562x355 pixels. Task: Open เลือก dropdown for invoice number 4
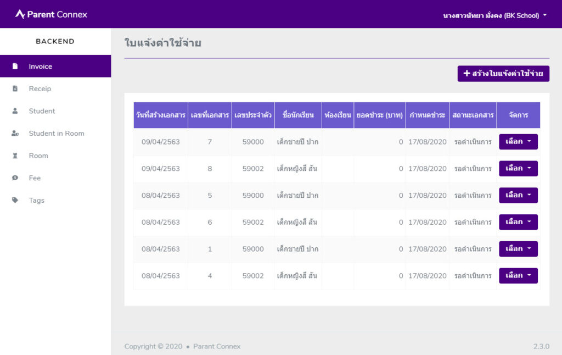click(x=518, y=275)
